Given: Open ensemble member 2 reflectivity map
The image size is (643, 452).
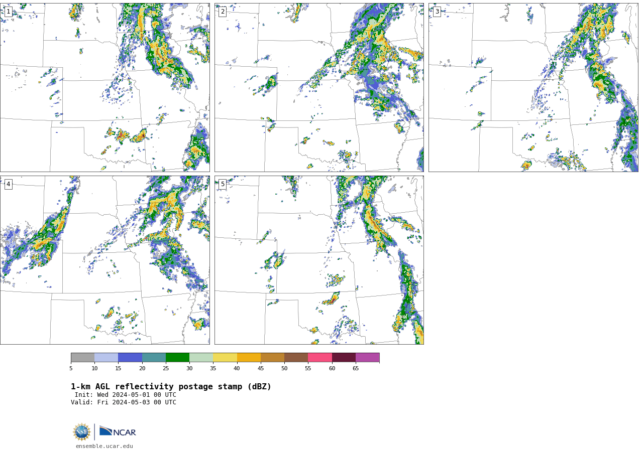Looking at the screenshot, I should tap(319, 87).
